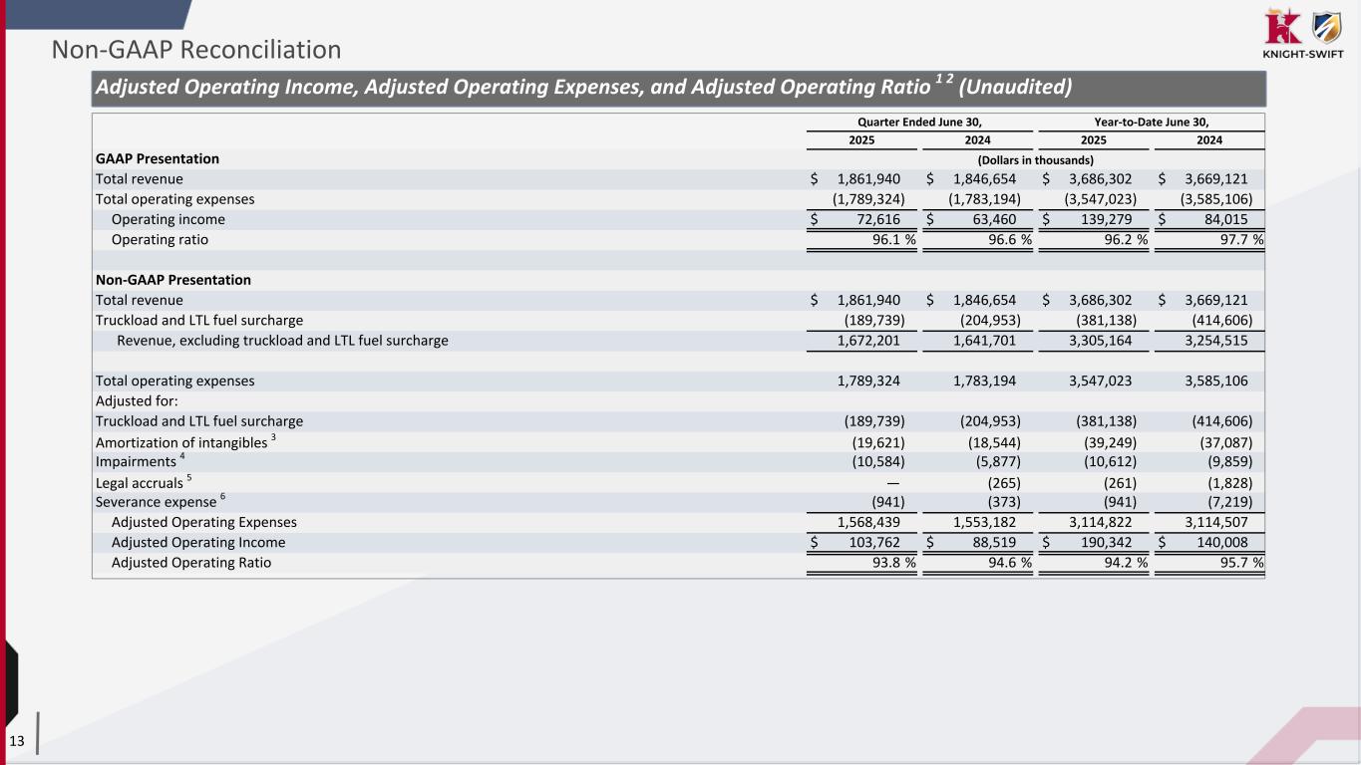
Task: Open footnote 3 beside Amortization of intangibles
Action: [273, 437]
